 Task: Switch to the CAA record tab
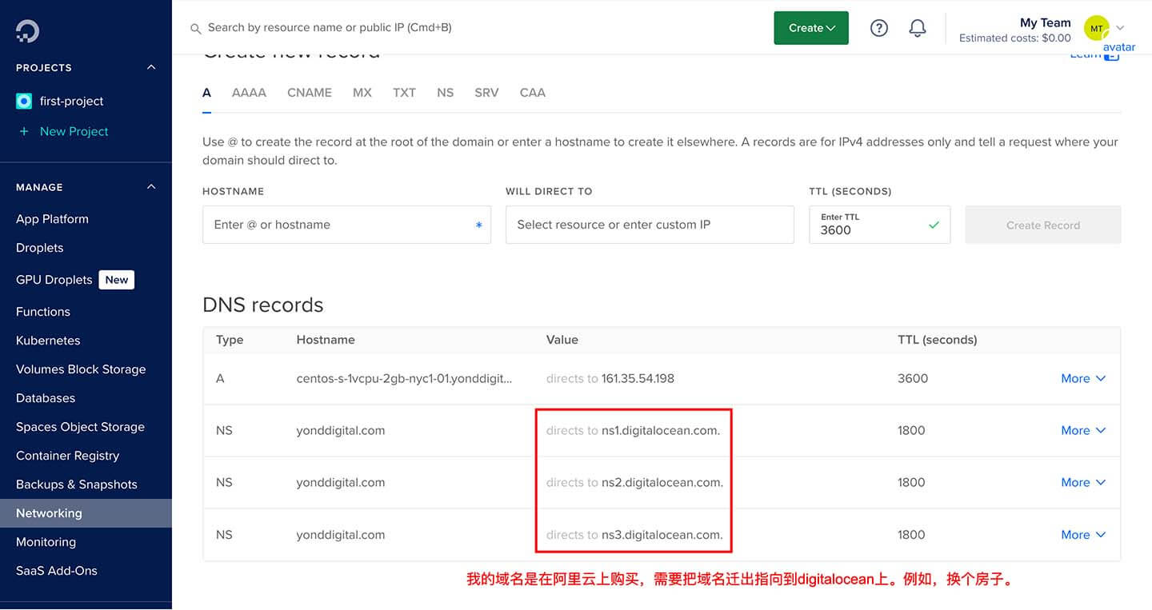[x=533, y=93]
